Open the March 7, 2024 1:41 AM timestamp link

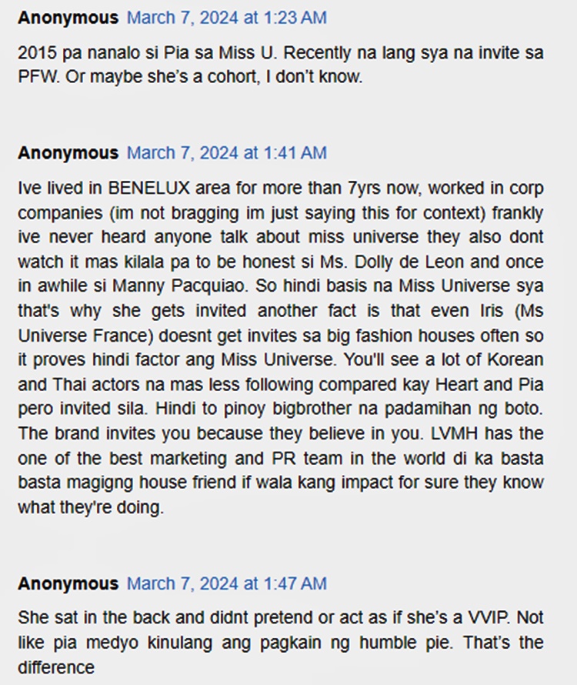click(x=226, y=153)
